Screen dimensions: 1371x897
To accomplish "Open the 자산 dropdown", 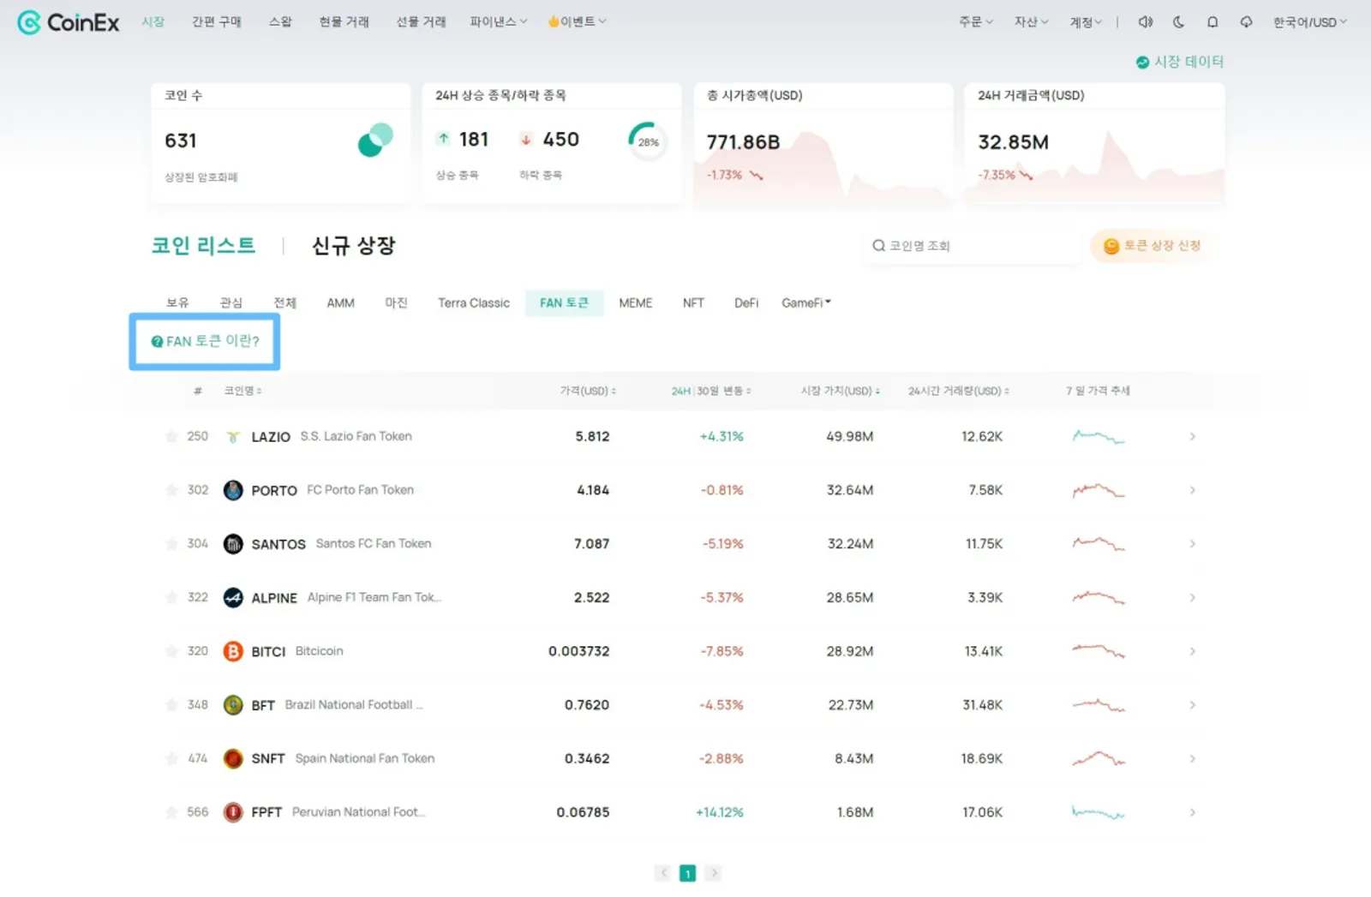I will pos(1032,22).
